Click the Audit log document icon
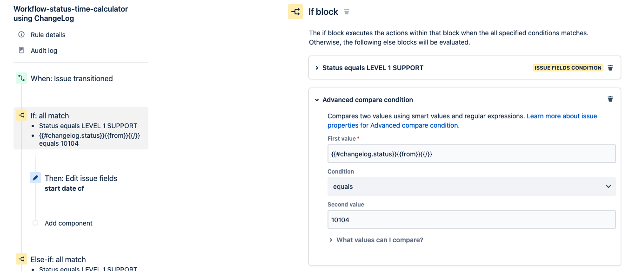The image size is (629, 271). (x=21, y=51)
